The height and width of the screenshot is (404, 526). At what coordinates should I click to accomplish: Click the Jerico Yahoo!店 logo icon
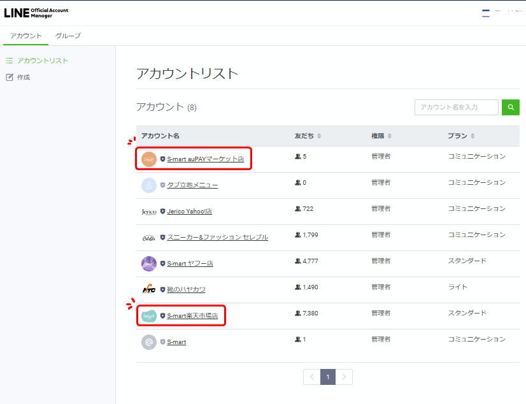coord(148,212)
